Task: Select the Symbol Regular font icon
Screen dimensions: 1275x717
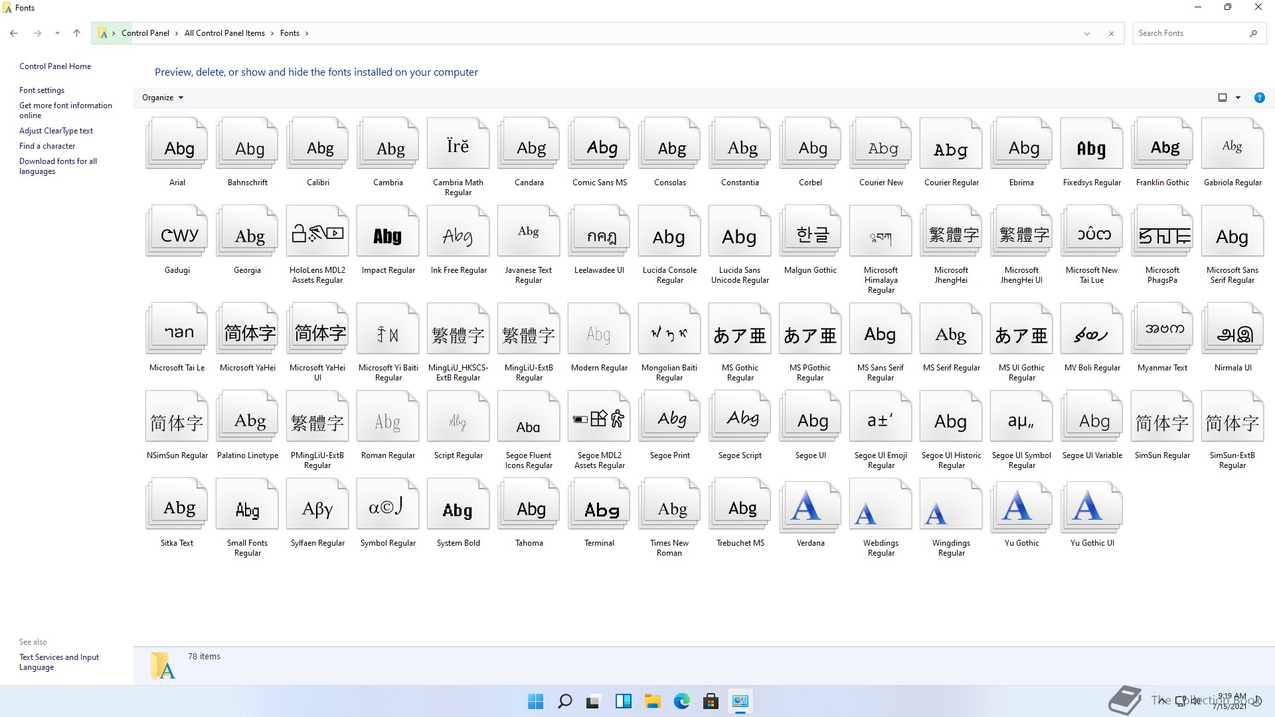Action: point(388,504)
